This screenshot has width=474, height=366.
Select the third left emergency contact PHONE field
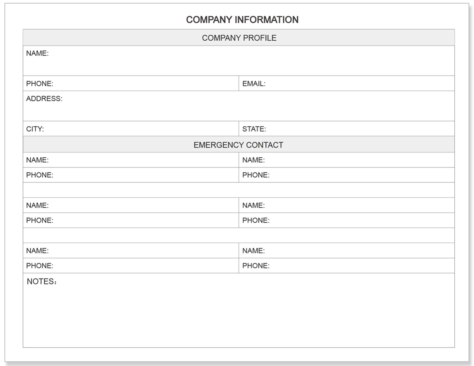click(131, 266)
